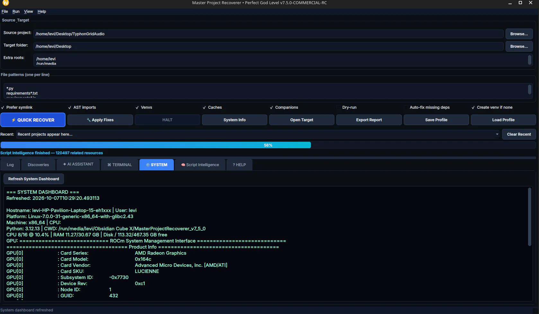
Task: Open System Info
Action: 234,120
